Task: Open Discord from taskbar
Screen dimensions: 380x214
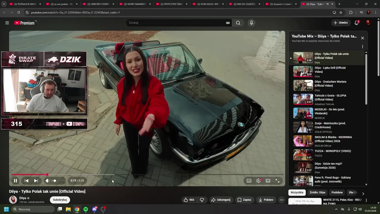Action: 94,209
